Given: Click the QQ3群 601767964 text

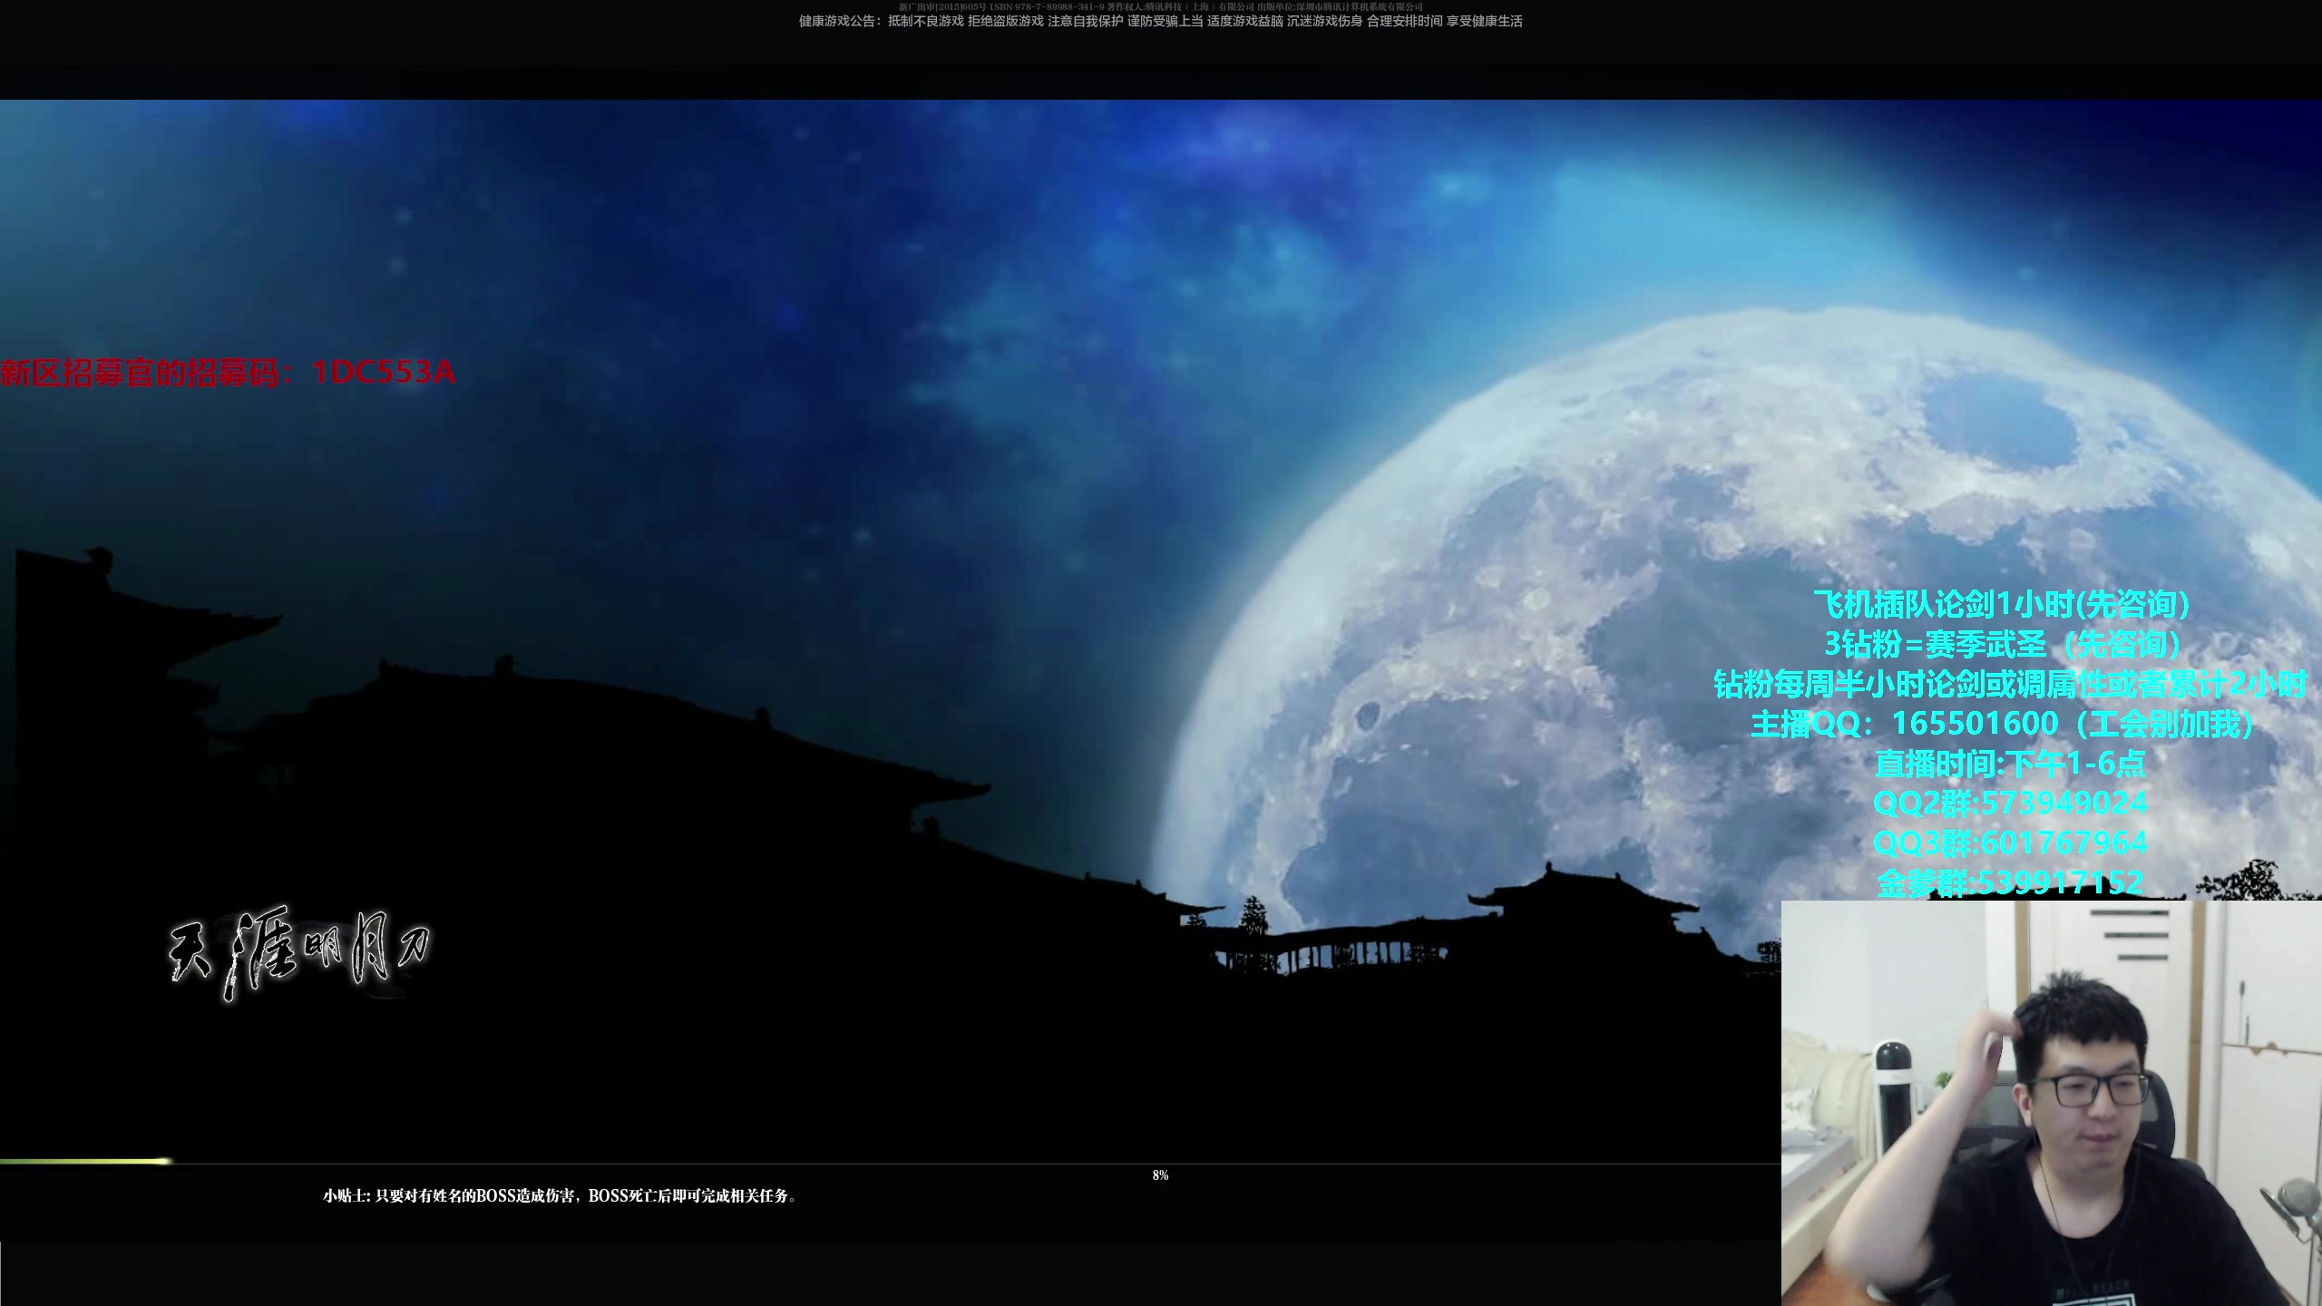Looking at the screenshot, I should pyautogui.click(x=2010, y=843).
